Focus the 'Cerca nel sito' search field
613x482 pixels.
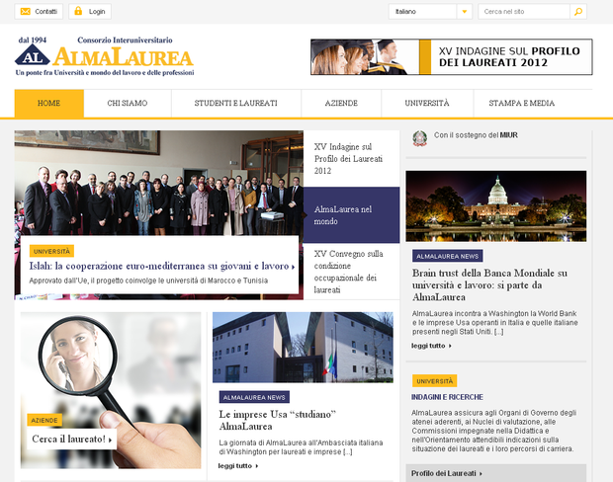[x=524, y=11]
